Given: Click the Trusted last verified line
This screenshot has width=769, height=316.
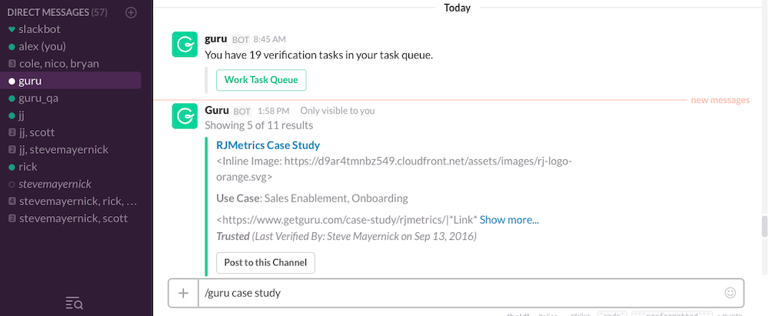Looking at the screenshot, I should [346, 237].
